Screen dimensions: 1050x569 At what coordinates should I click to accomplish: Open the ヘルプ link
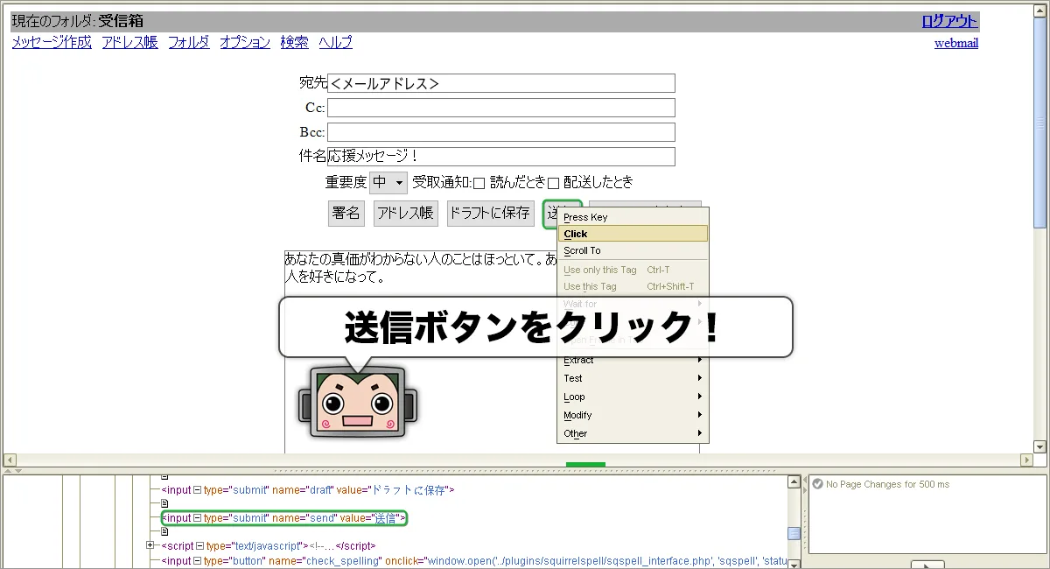point(336,42)
